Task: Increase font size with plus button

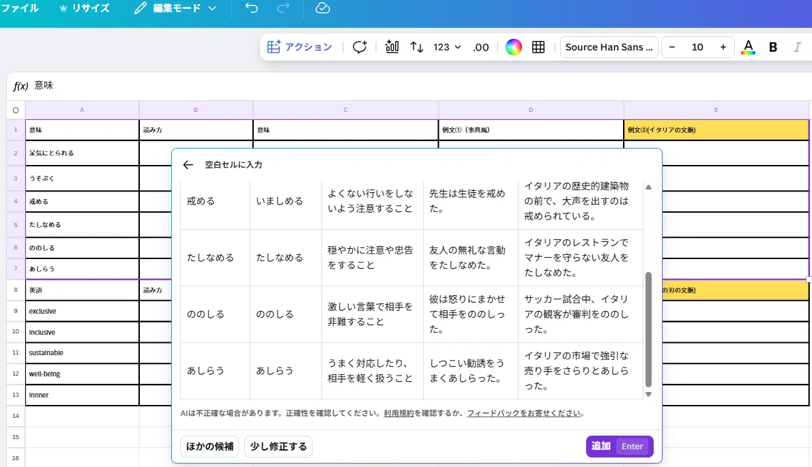Action: [x=723, y=47]
